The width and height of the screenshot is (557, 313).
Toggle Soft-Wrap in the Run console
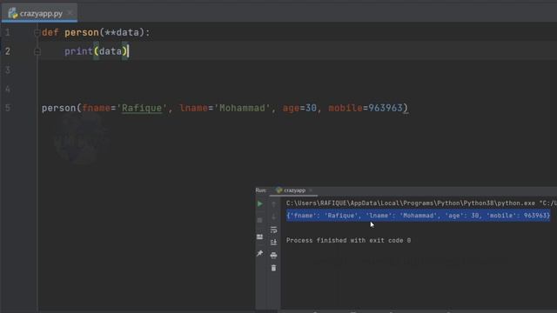coord(273,230)
